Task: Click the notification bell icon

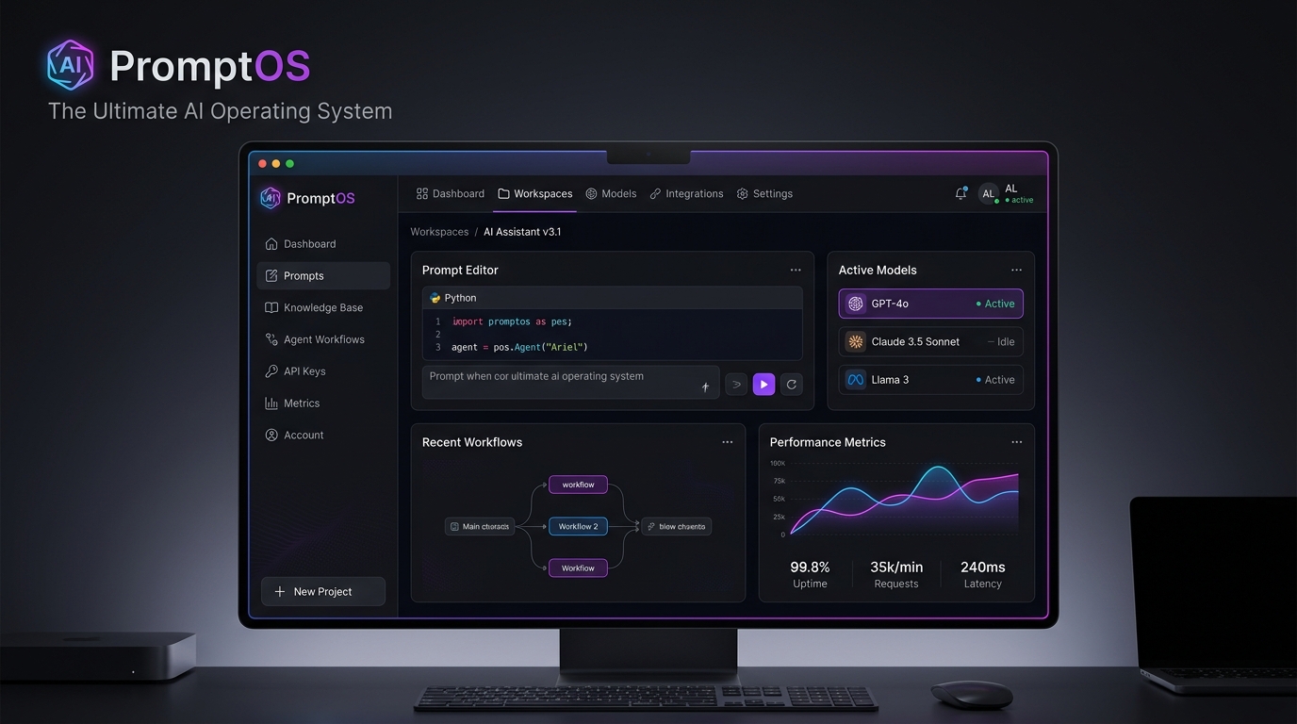Action: [x=960, y=193]
